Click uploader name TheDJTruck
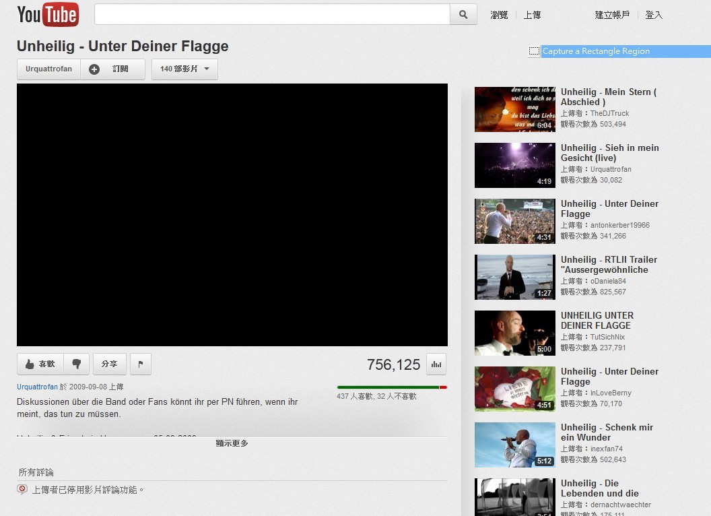 [609, 113]
